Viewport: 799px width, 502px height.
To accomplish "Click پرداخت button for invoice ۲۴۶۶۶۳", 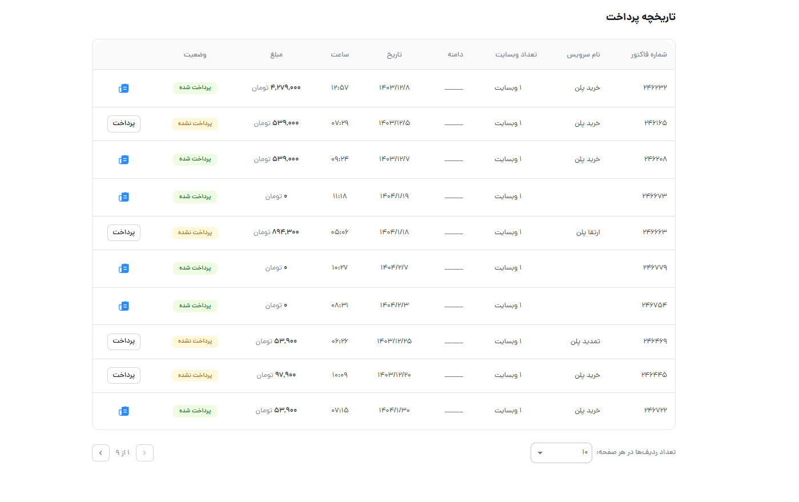I will 124,232.
